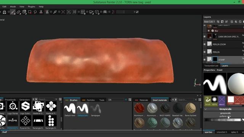Click the Layers panel add mask icon

(222, 22)
